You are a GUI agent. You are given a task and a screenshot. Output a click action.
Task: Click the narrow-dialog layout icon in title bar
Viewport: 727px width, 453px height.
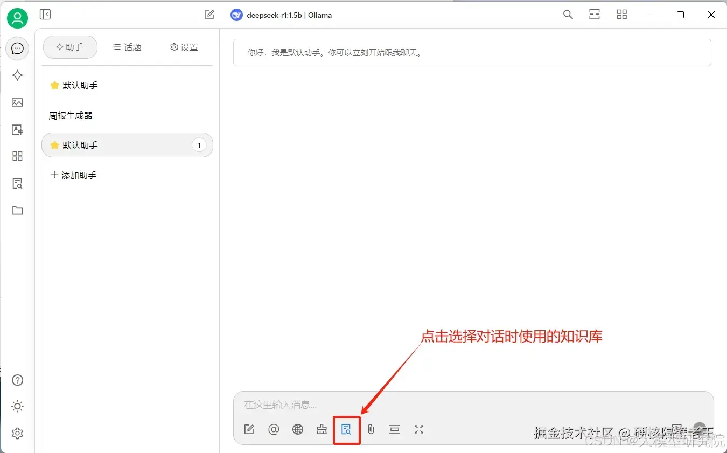coord(595,15)
